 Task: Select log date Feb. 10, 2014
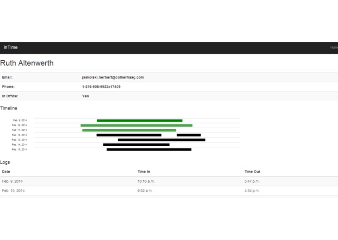pyautogui.click(x=13, y=191)
